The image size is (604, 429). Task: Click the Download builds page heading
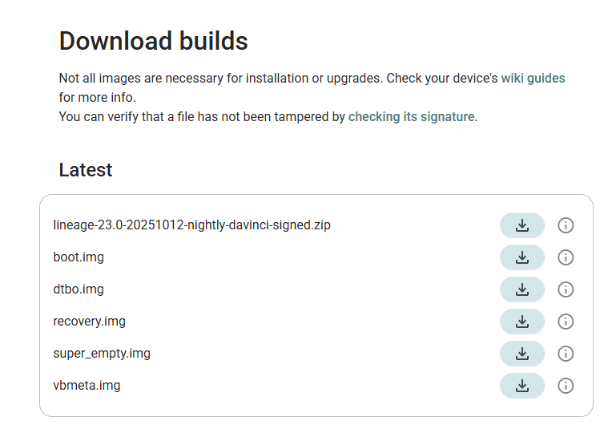coord(154,41)
